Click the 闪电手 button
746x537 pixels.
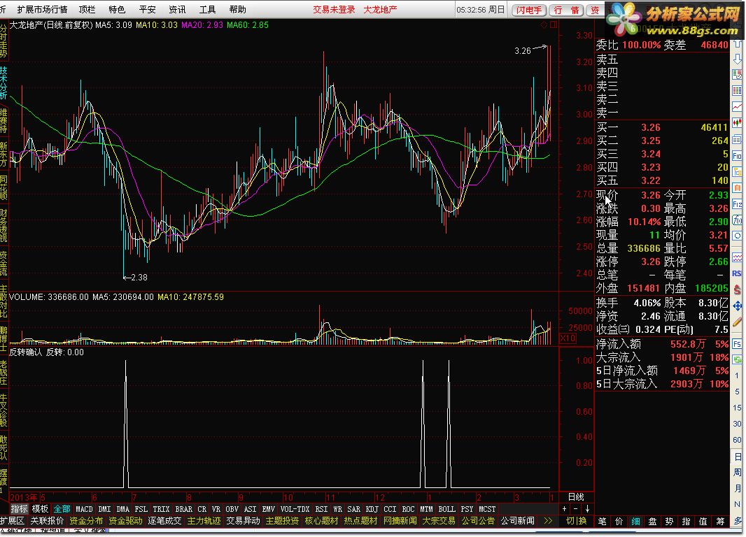pyautogui.click(x=528, y=10)
